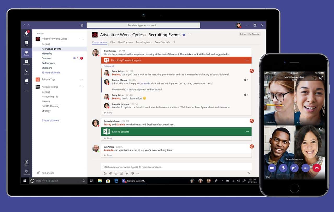Open Chat from the left rail
334x212 pixels.
(26, 43)
